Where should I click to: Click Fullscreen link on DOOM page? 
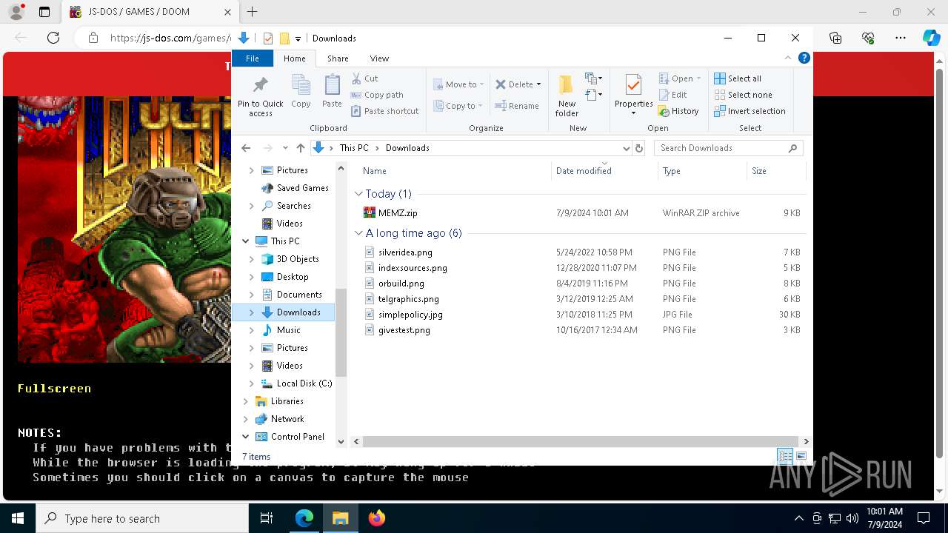pyautogui.click(x=54, y=388)
